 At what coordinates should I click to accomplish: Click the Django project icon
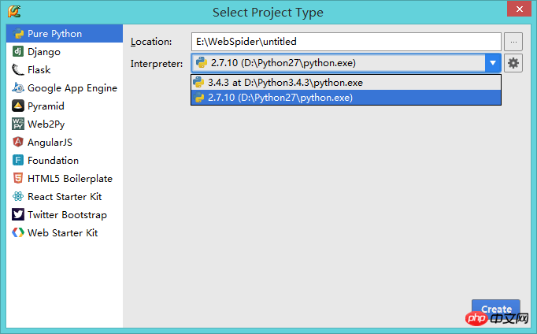[18, 51]
